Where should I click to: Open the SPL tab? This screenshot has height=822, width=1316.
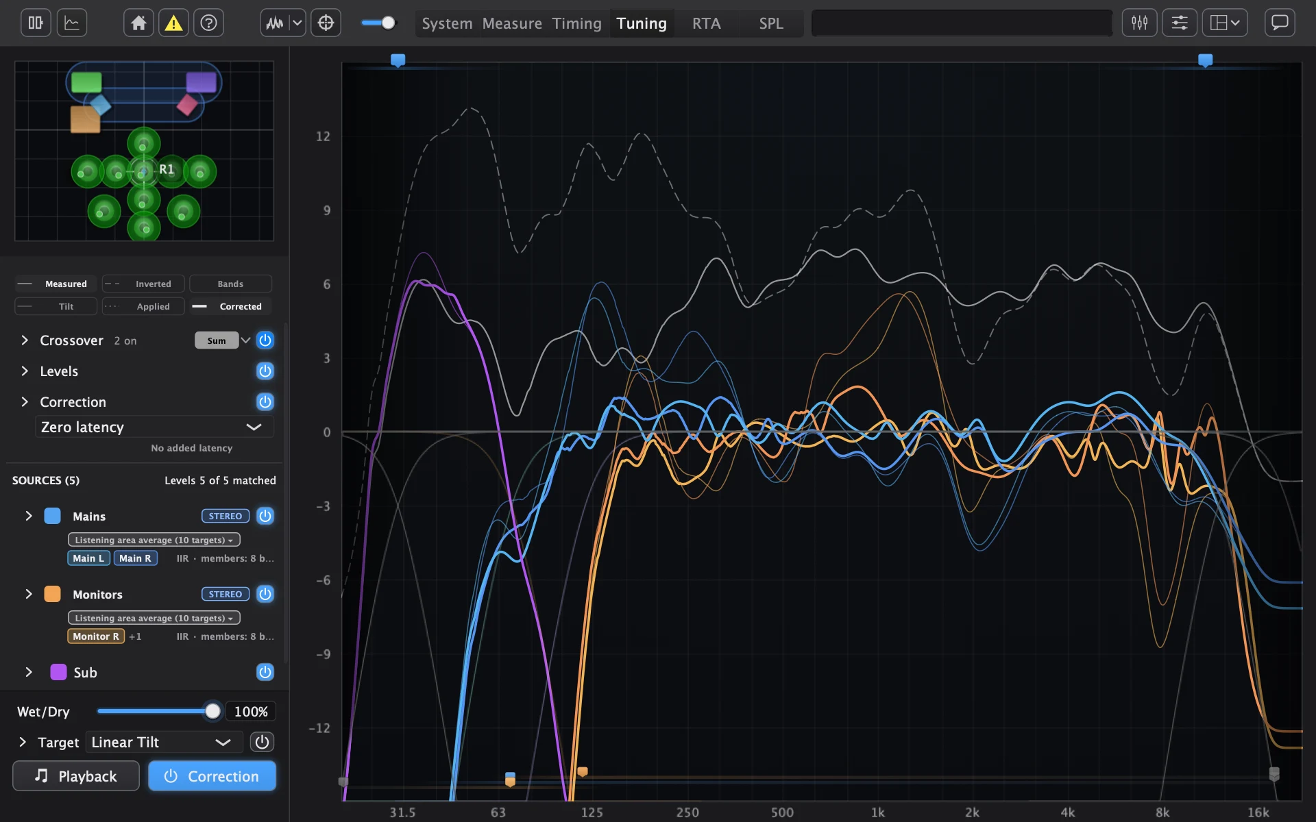pyautogui.click(x=771, y=23)
